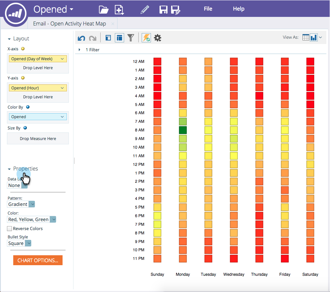Open the Filter funnel icon
330x292 pixels.
pyautogui.click(x=131, y=38)
